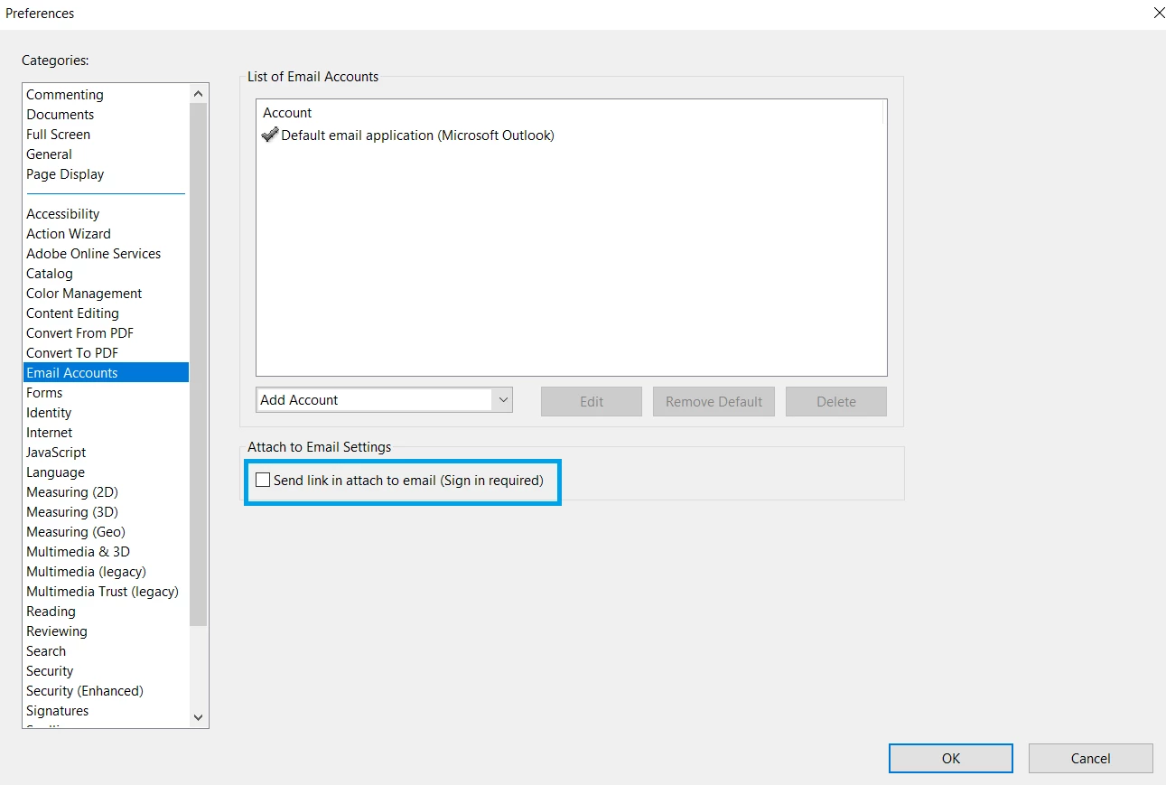This screenshot has width=1166, height=785.
Task: Select the Measuring (Geo) category
Action: (76, 532)
